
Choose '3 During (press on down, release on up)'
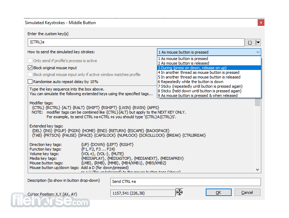click(189, 68)
